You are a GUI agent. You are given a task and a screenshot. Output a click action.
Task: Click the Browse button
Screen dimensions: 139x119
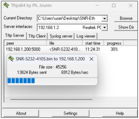[x=126, y=18]
